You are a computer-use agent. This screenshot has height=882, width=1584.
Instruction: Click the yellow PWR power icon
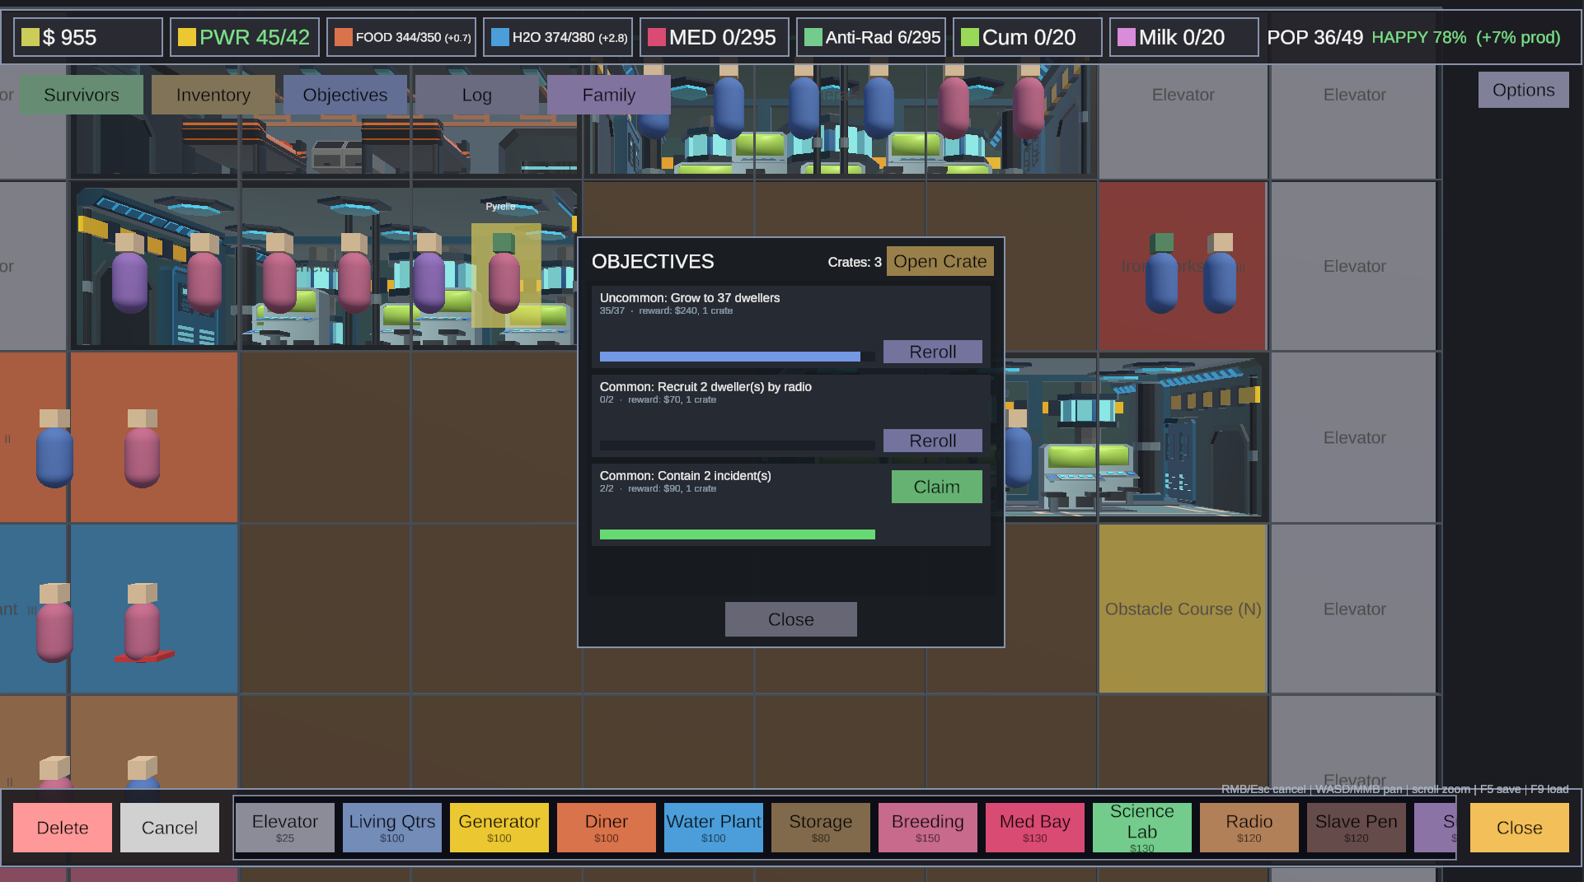point(187,37)
